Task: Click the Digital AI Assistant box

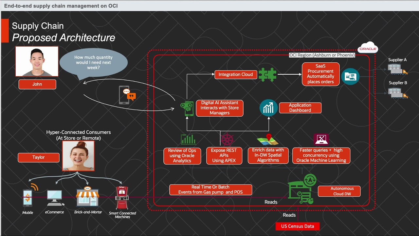Action: (x=220, y=108)
